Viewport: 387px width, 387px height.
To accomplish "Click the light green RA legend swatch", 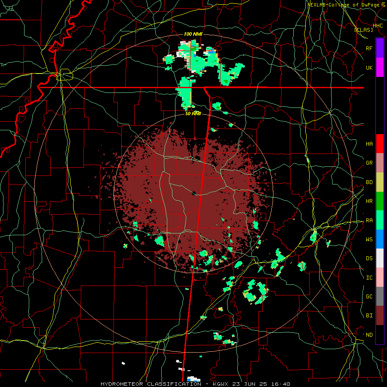I will click(x=380, y=220).
